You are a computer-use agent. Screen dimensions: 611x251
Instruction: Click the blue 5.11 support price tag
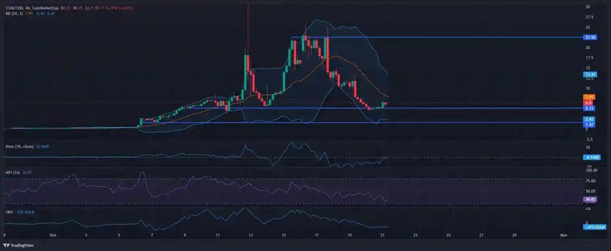pos(589,108)
